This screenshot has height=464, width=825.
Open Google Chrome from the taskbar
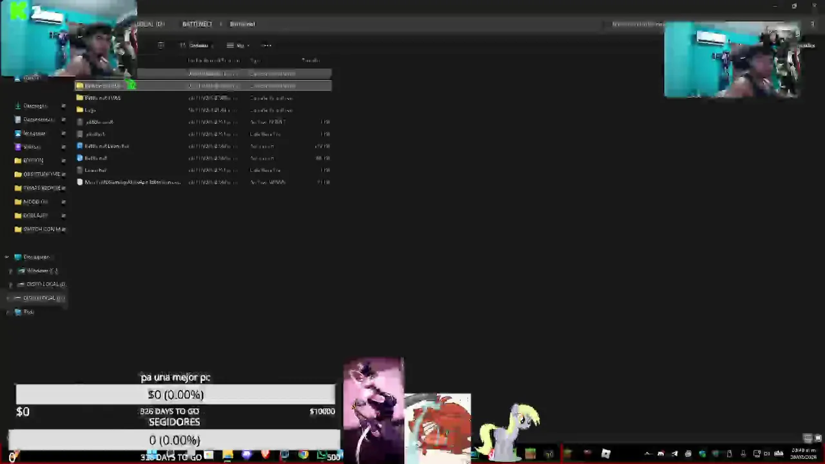point(303,456)
